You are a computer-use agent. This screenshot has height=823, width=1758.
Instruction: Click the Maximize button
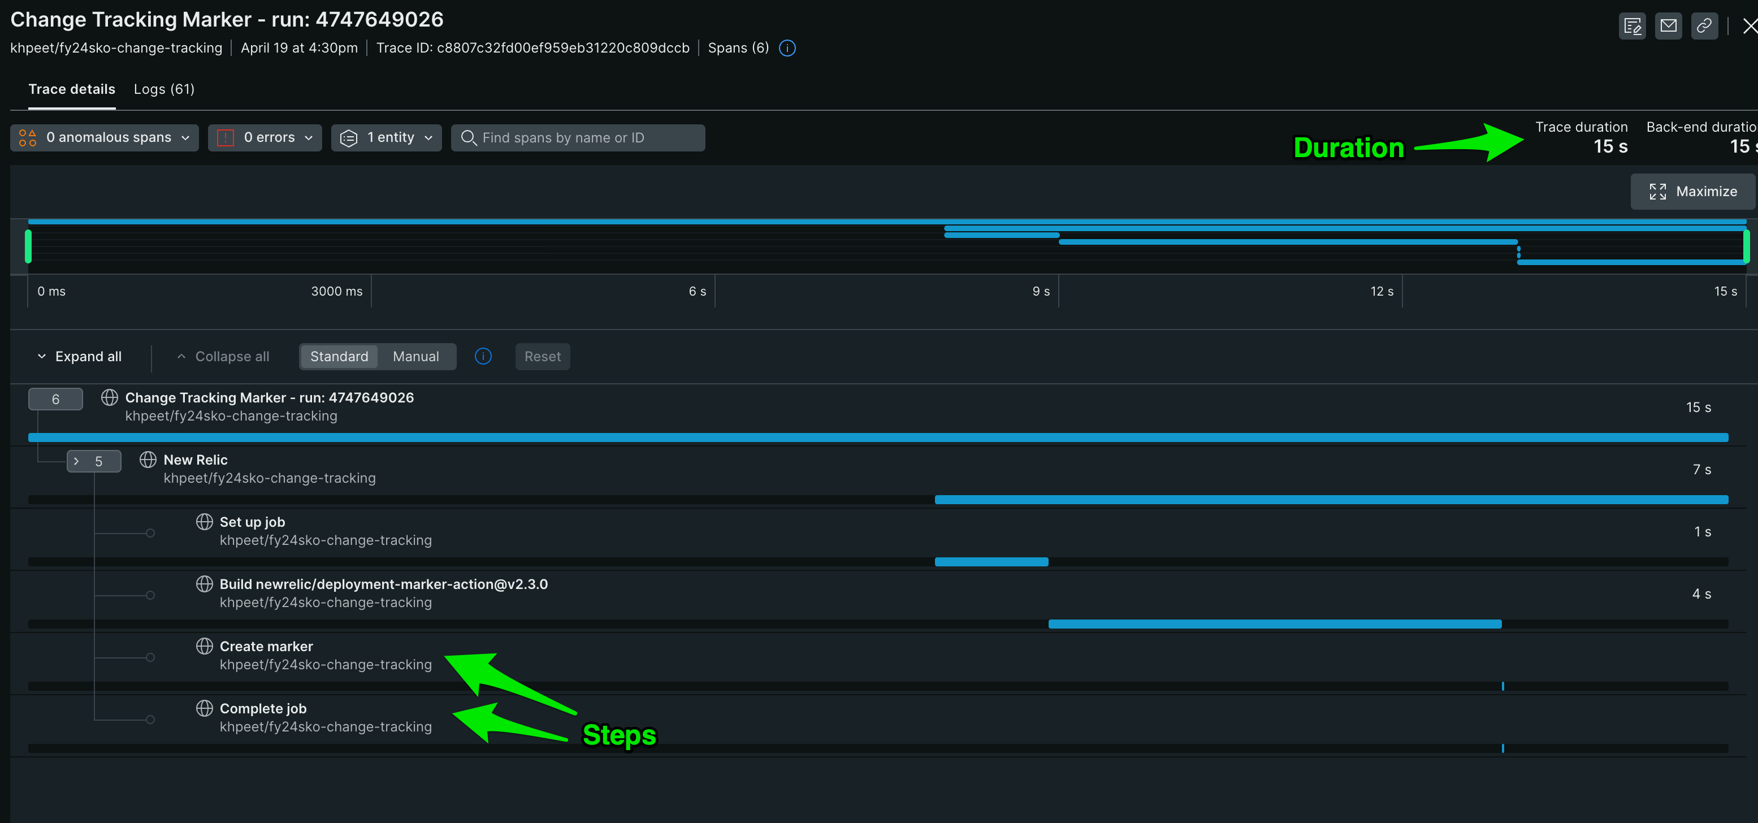click(x=1692, y=191)
